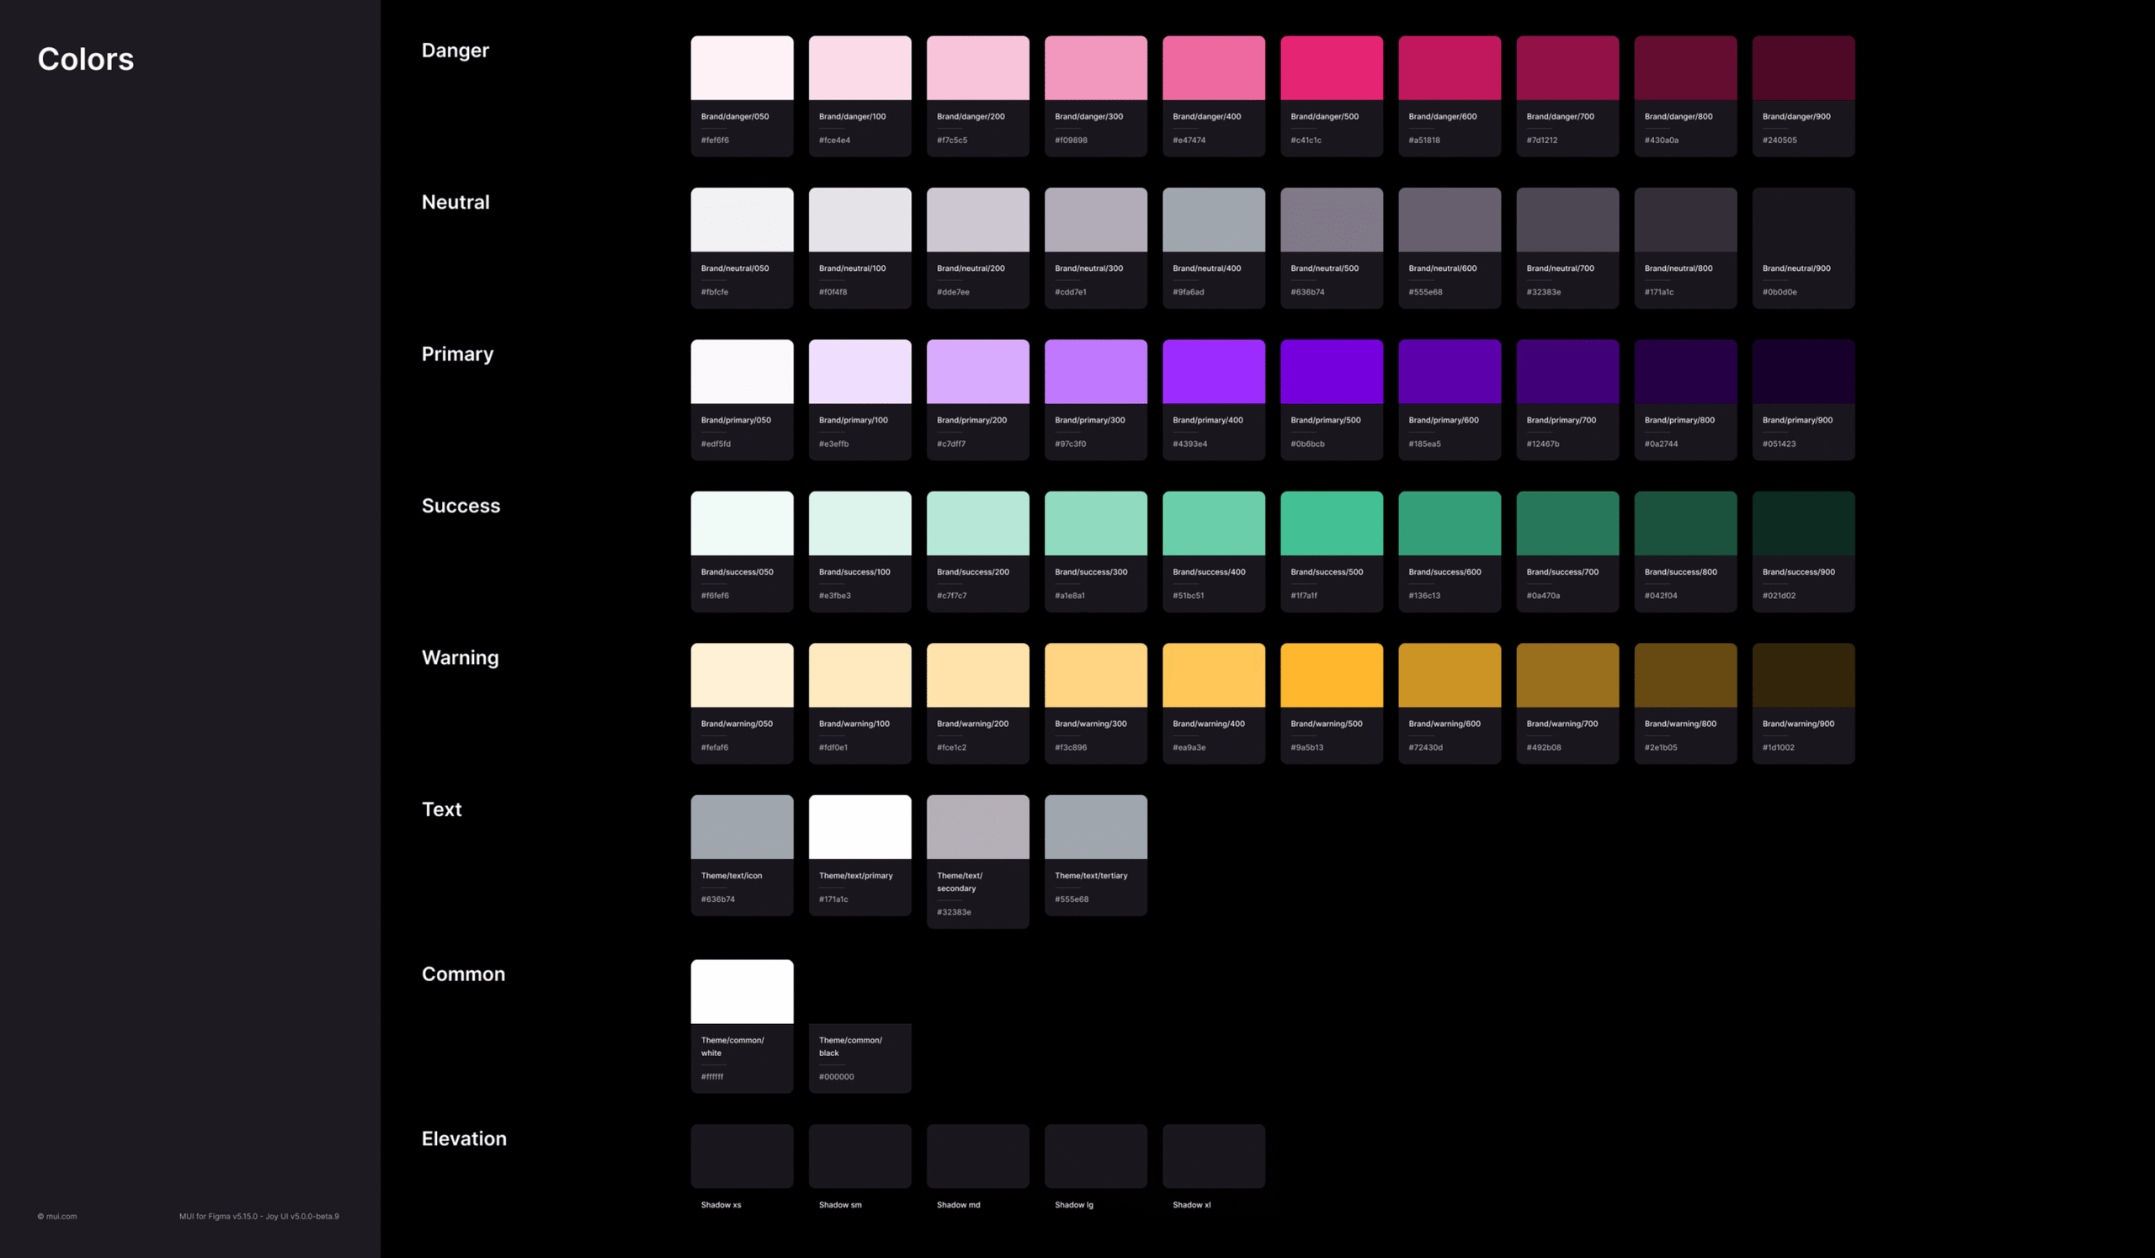Click the mui.com link in footer
The width and height of the screenshot is (2155, 1258).
pyautogui.click(x=61, y=1216)
